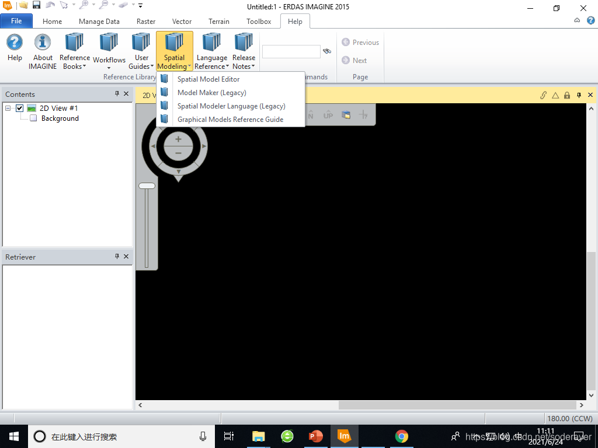598x448 pixels.
Task: Open Chrome from the taskbar
Action: (401, 436)
